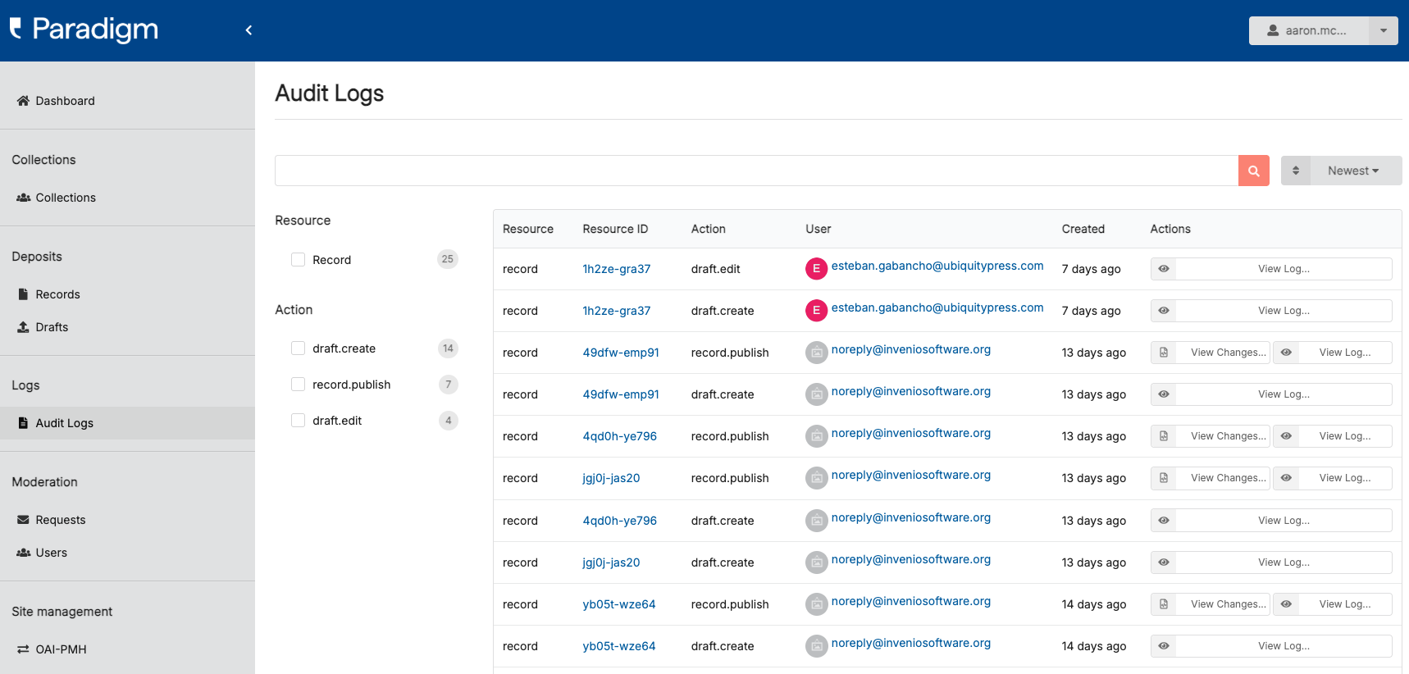Click the red E avatar in the draft.edit row
Viewport: 1409px width, 674px height.
816,269
